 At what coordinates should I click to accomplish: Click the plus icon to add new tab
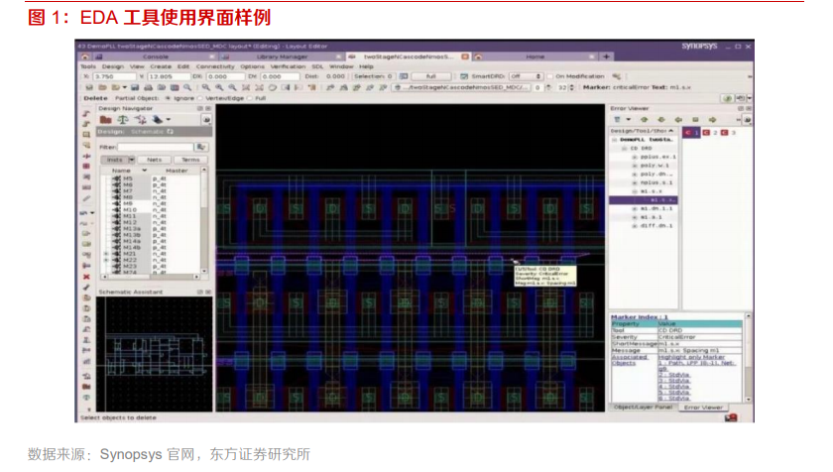click(606, 57)
